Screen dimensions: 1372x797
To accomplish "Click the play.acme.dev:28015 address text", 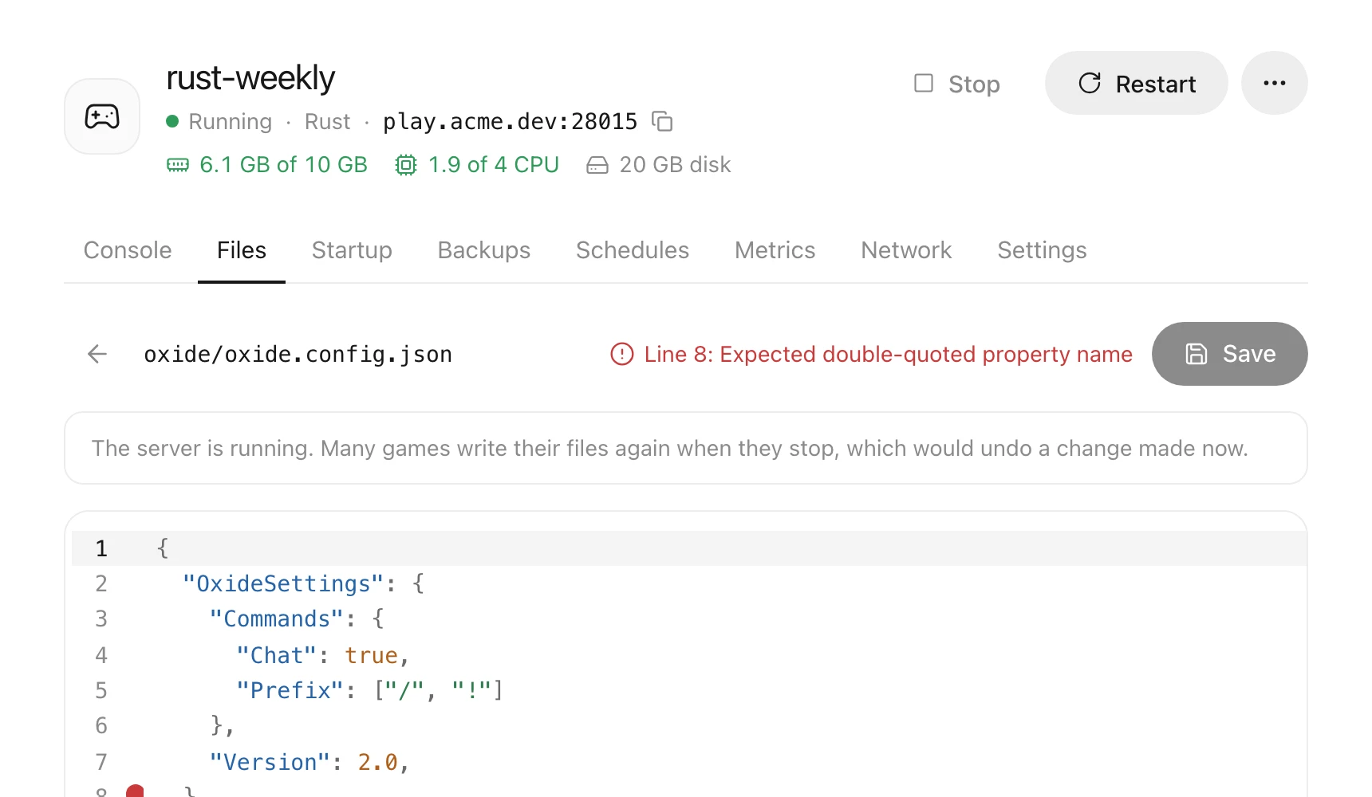I will 511,121.
